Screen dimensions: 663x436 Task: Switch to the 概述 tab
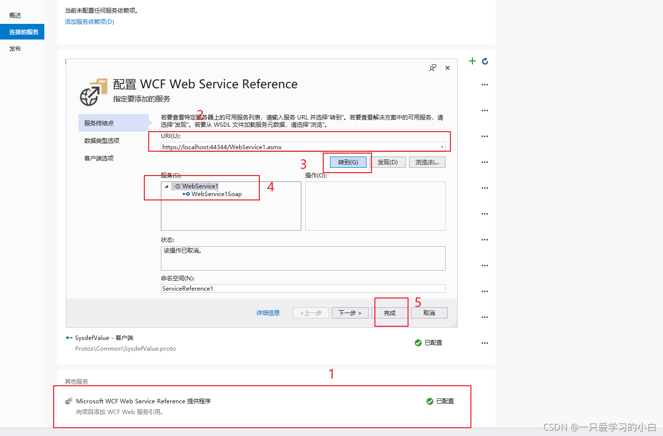click(15, 15)
